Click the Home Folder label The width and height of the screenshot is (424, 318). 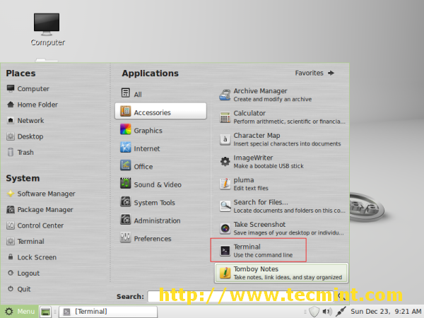[x=37, y=105]
